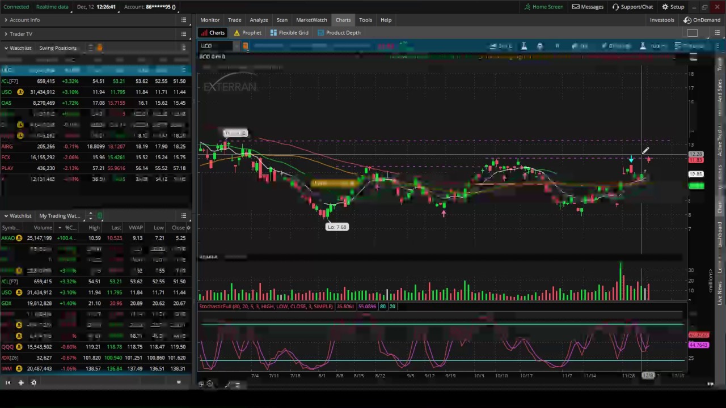
Task: Open the Monitor tab
Action: coord(210,20)
